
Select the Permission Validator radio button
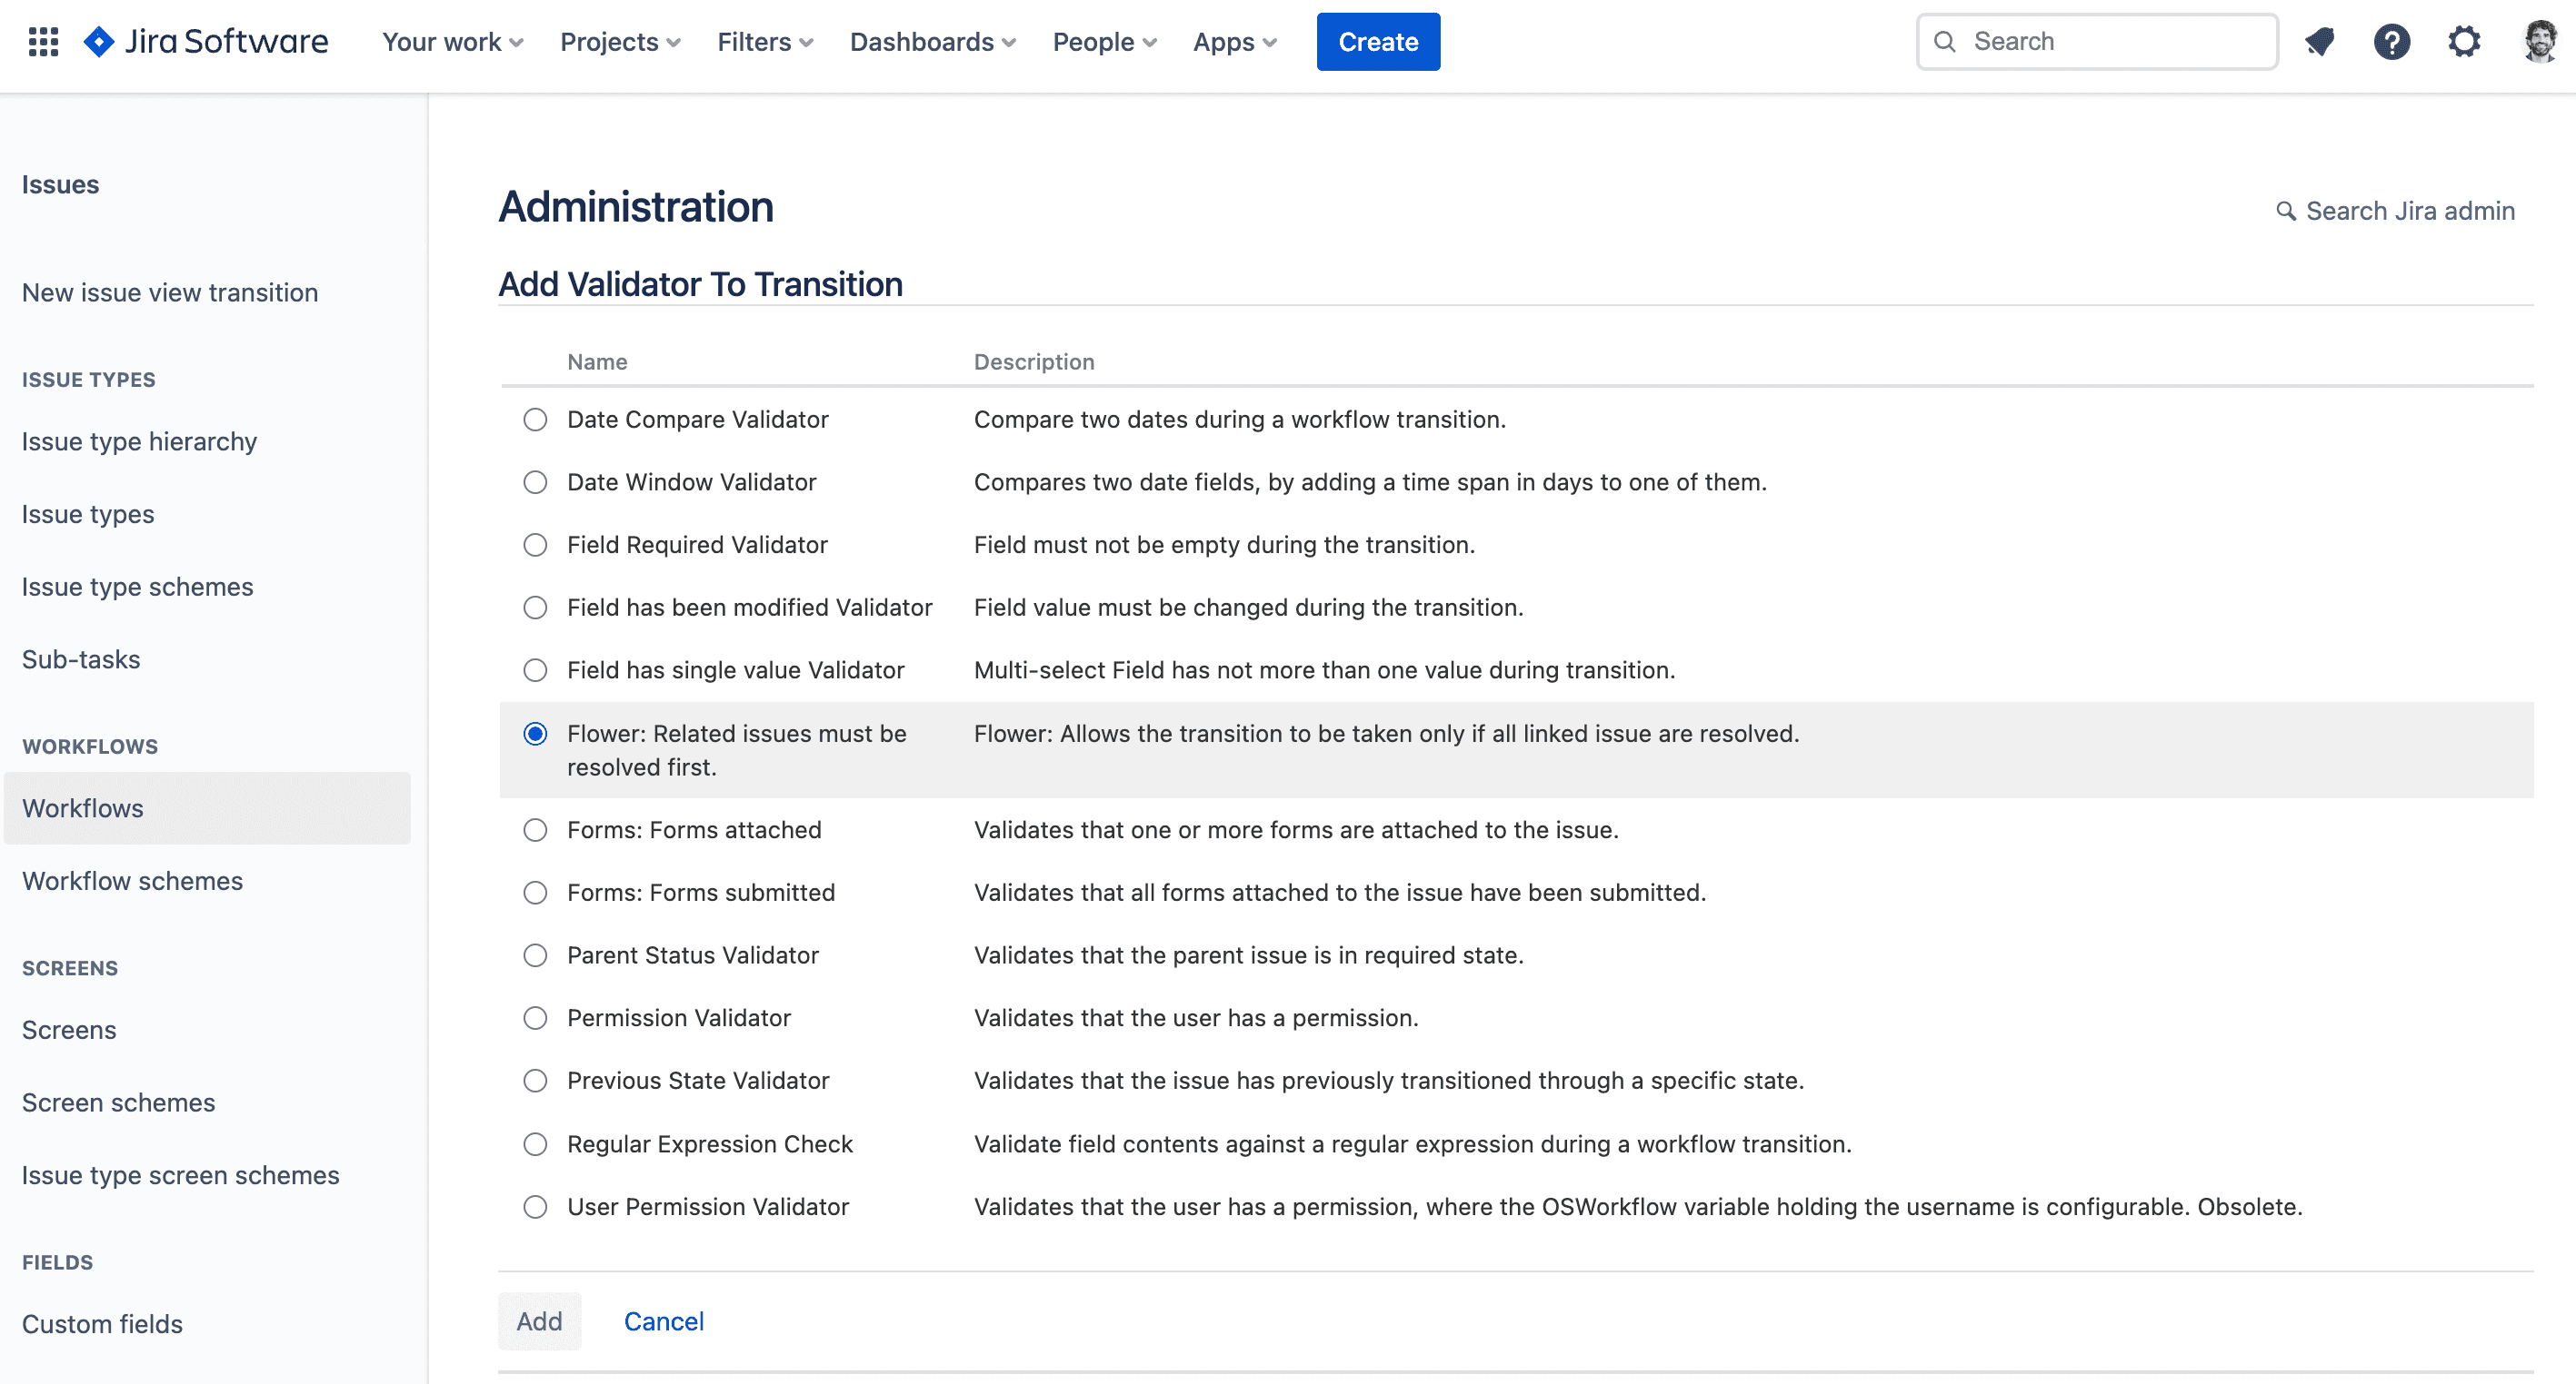[534, 1017]
